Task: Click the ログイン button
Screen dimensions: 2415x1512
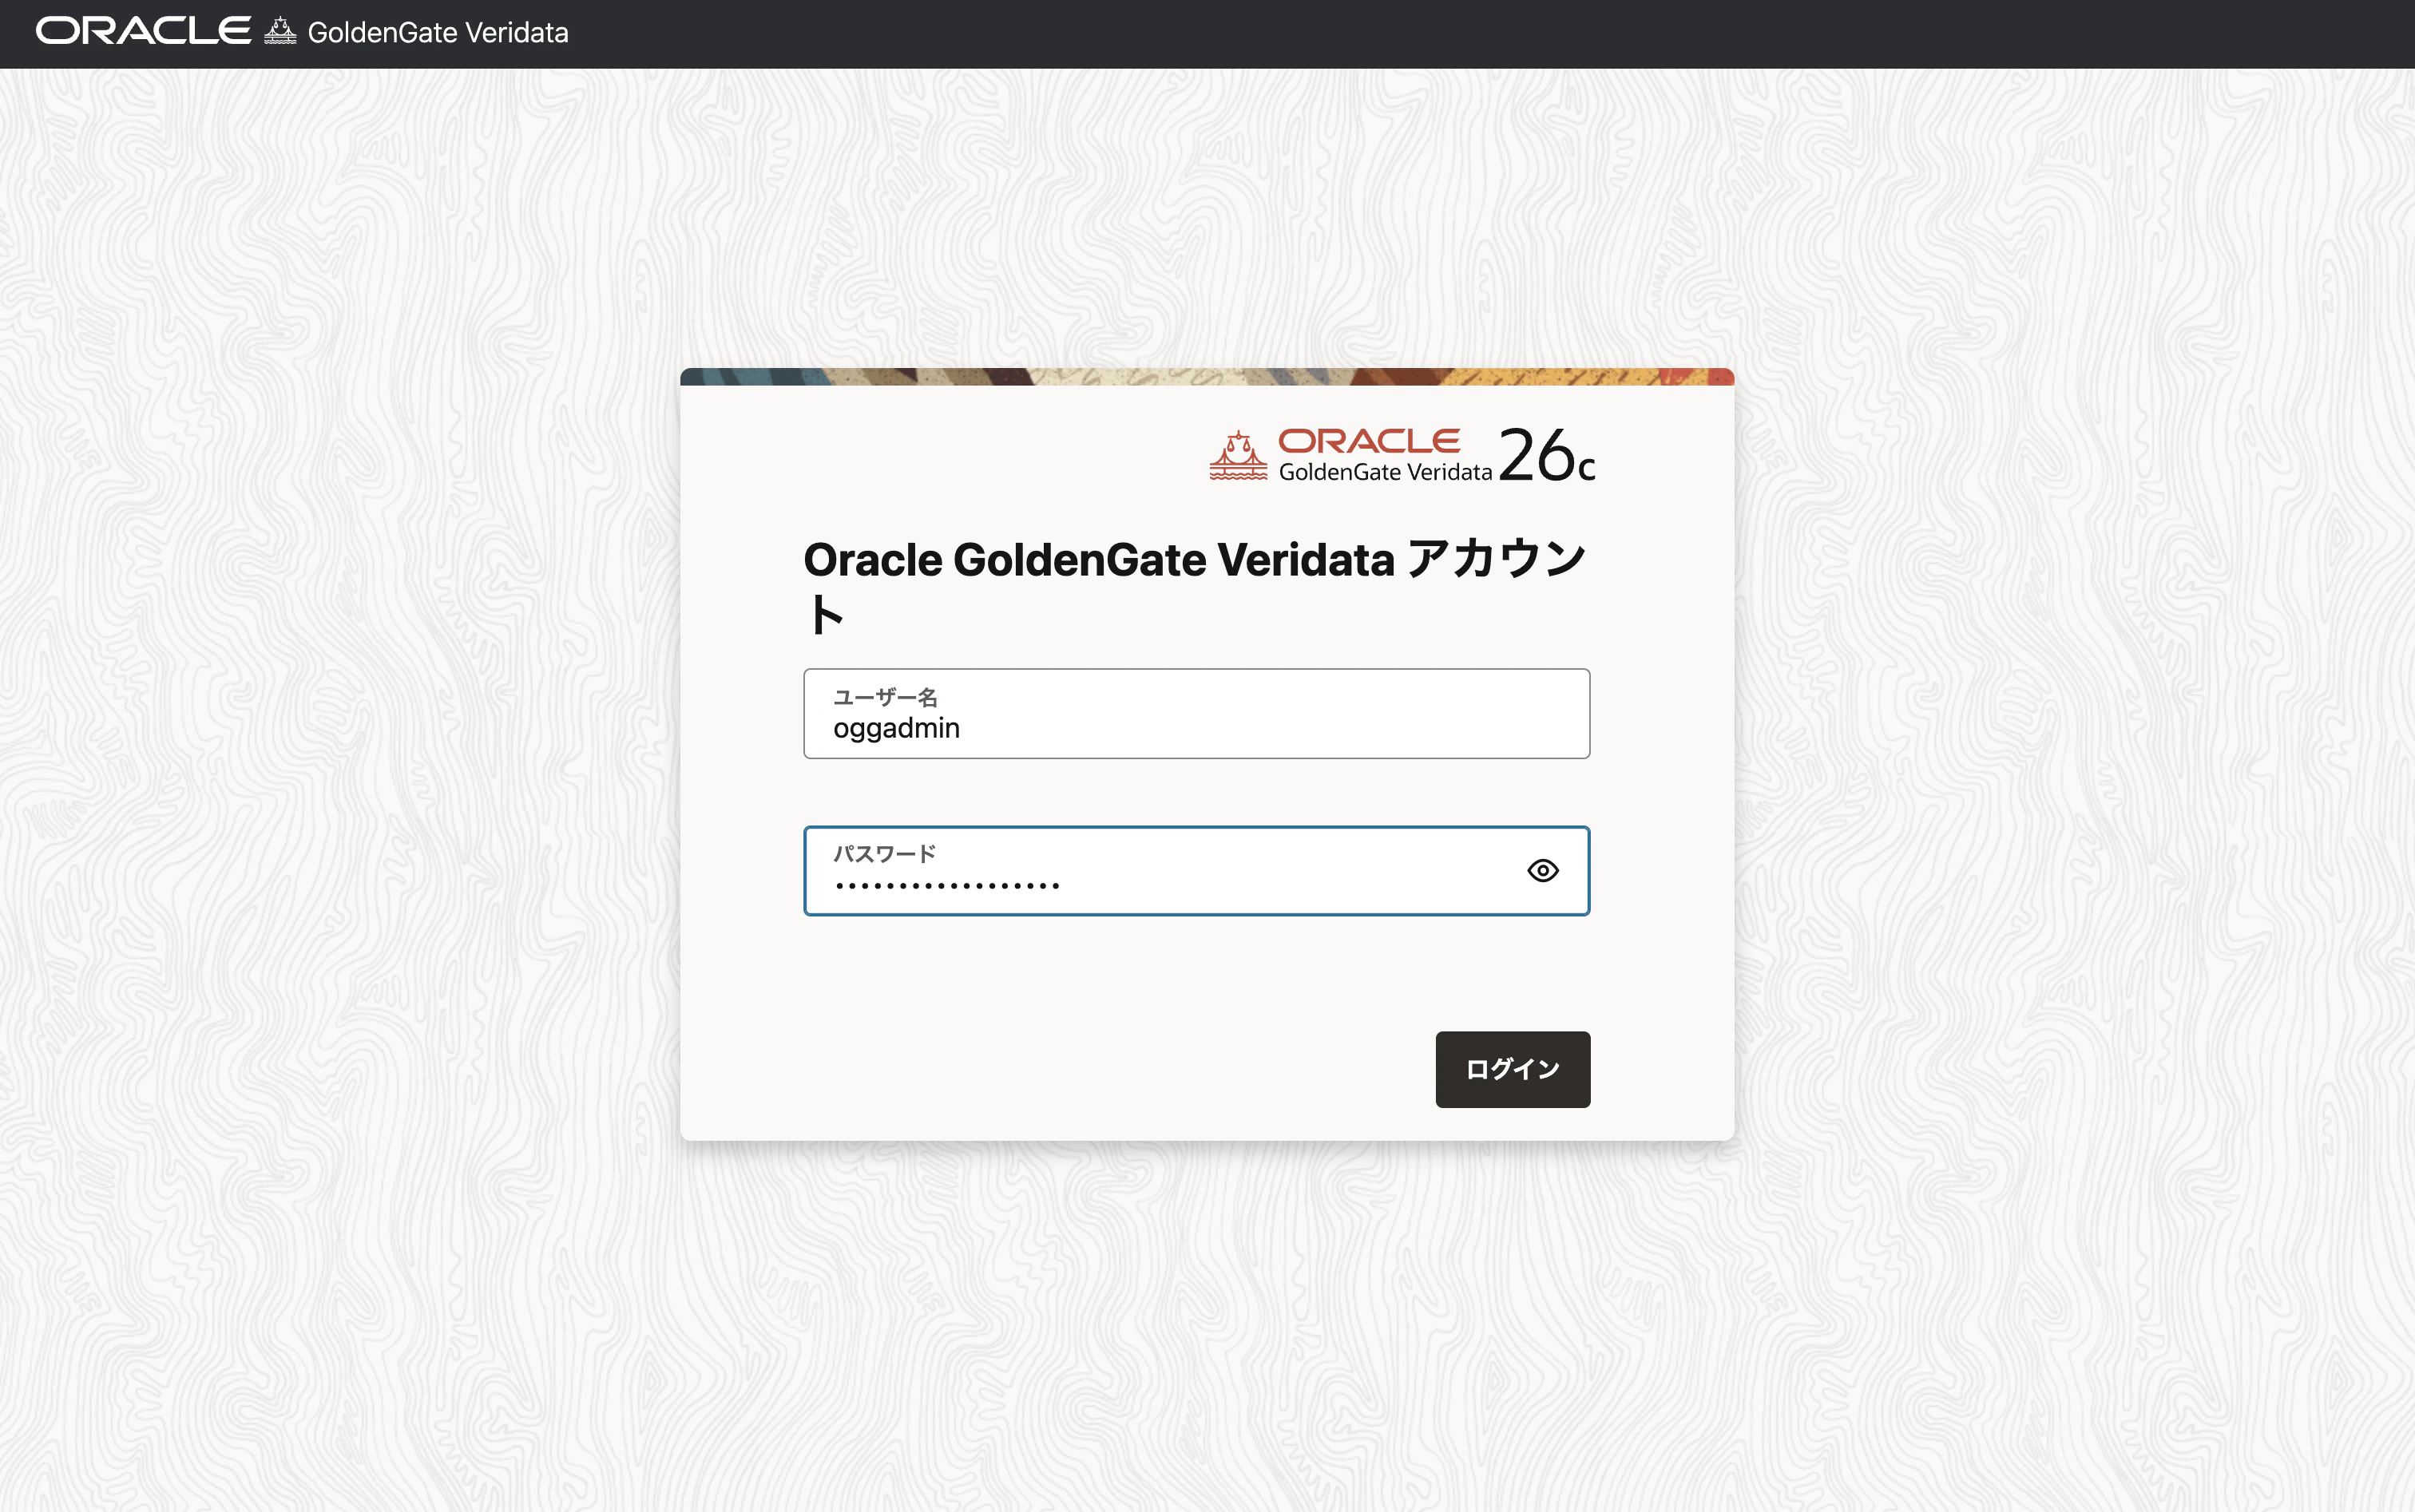Action: coord(1512,1069)
